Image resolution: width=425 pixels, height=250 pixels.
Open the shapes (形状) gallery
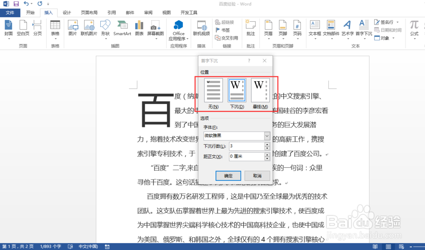pos(105,29)
